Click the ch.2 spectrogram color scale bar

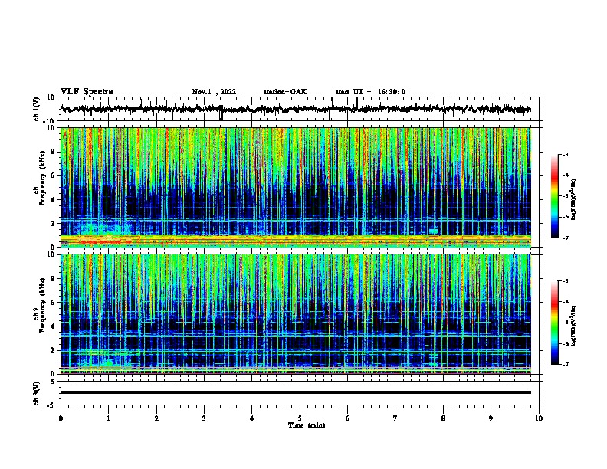(555, 323)
